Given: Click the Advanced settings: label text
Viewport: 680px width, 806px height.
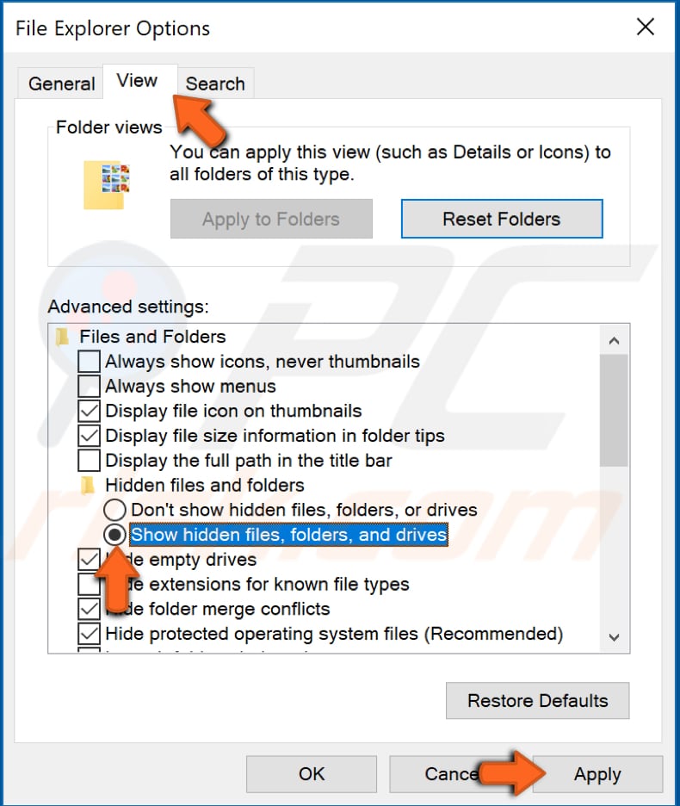Looking at the screenshot, I should 128,307.
